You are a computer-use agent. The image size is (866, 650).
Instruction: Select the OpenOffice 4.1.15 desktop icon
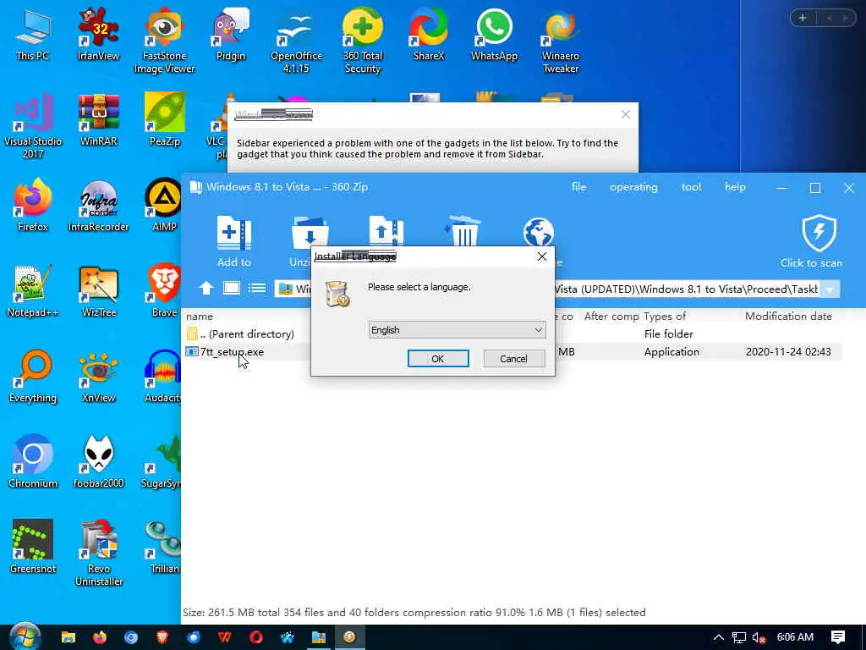(297, 41)
